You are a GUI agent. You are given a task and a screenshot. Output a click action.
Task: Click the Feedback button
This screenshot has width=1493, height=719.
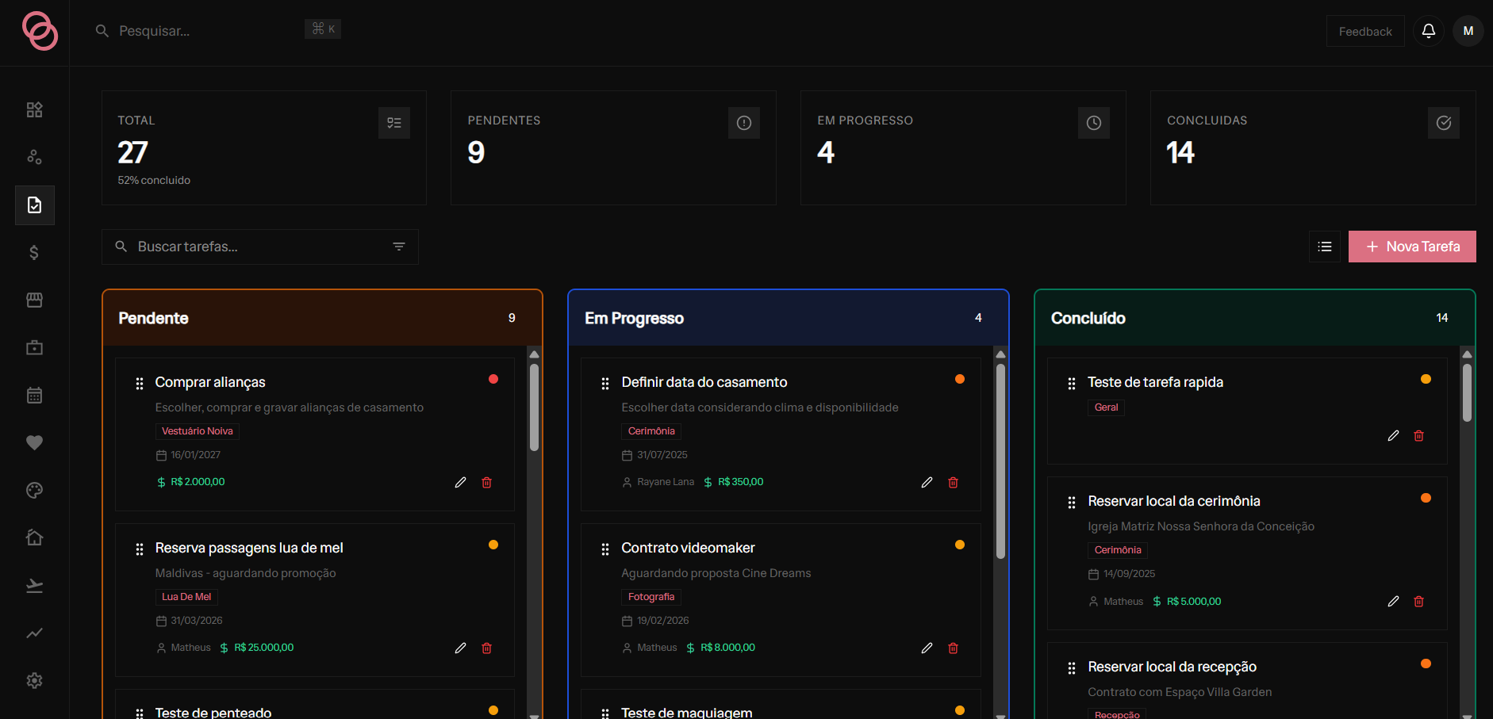tap(1365, 31)
